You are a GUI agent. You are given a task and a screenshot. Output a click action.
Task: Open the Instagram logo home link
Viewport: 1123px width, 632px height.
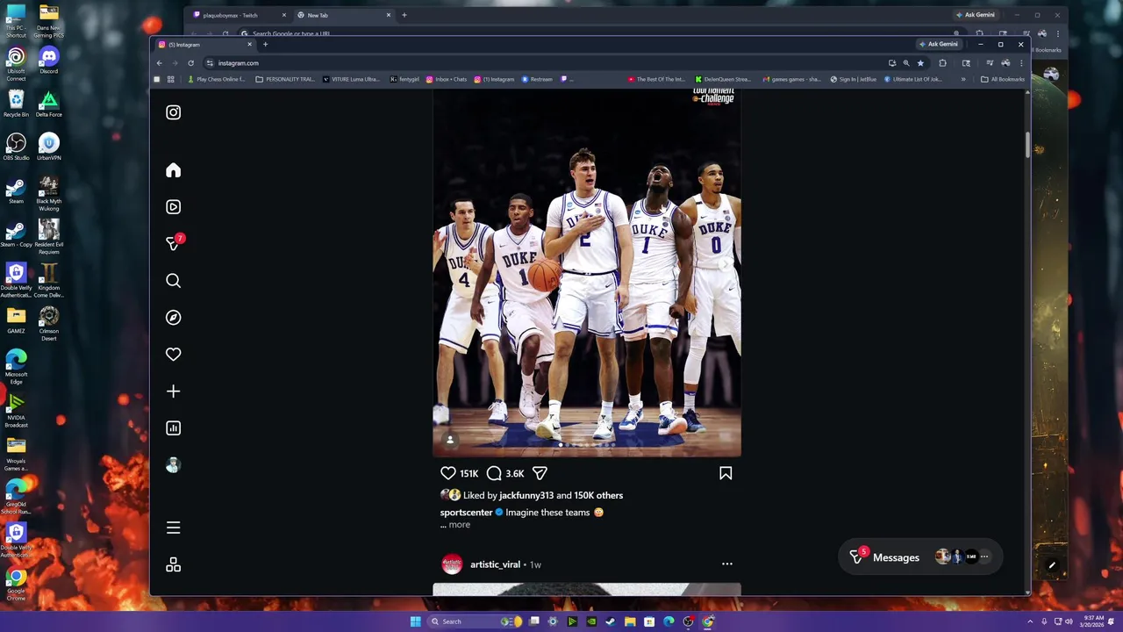click(x=173, y=112)
